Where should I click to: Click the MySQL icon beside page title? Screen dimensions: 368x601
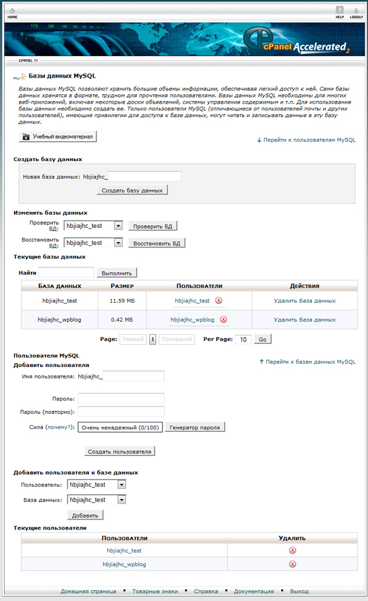tap(19, 76)
